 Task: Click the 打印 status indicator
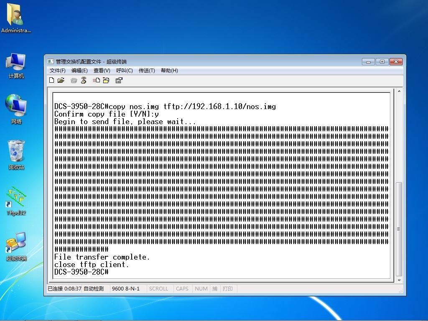[x=228, y=288]
